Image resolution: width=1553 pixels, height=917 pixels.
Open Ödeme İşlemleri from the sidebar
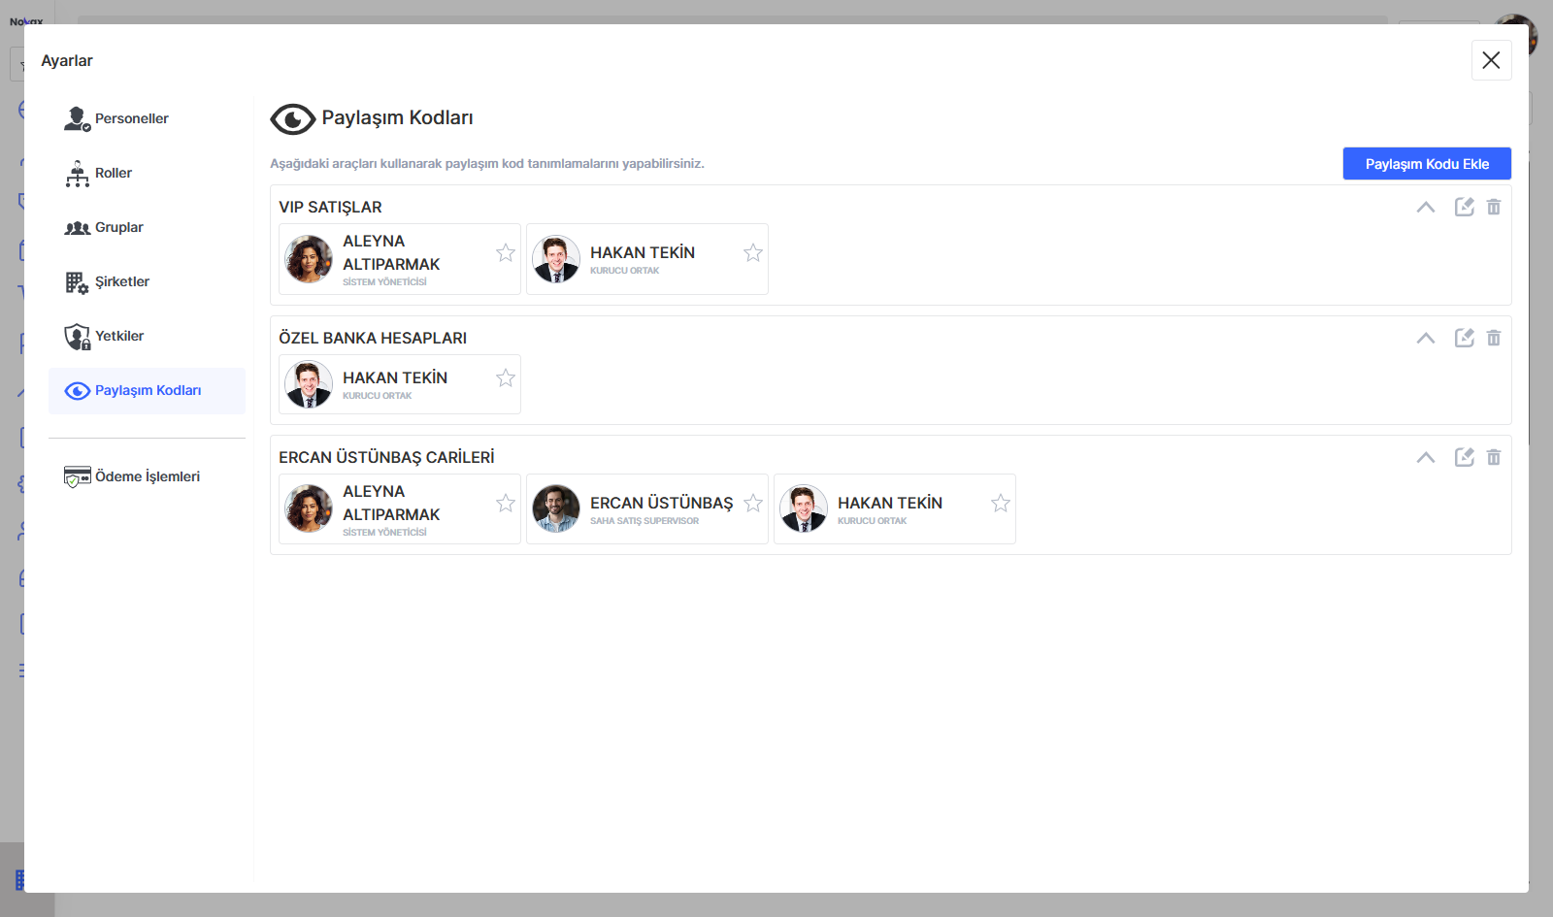pos(147,476)
